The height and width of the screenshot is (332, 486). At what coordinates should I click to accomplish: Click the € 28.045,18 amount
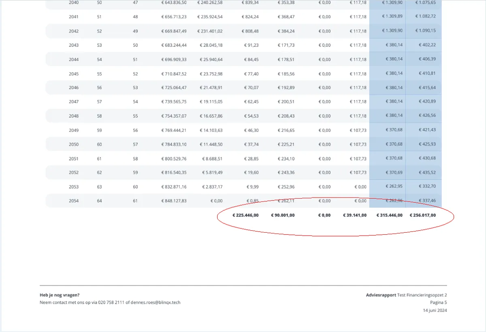tap(211, 45)
